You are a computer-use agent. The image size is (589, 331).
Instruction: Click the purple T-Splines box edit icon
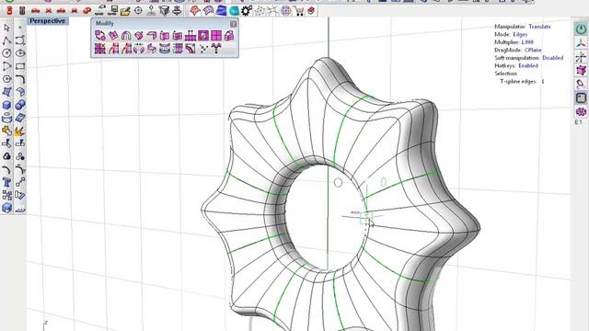pyautogui.click(x=581, y=70)
